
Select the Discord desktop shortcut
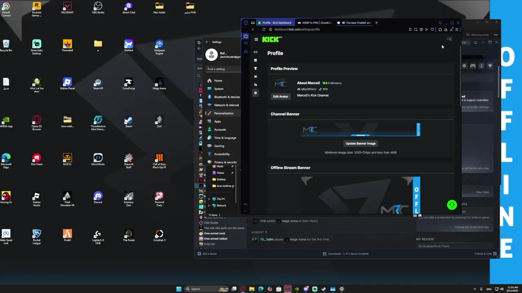tap(98, 198)
